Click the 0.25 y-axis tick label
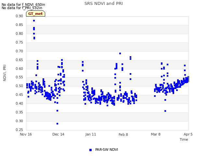Viewport: 208px width, 156px height. 19,130
